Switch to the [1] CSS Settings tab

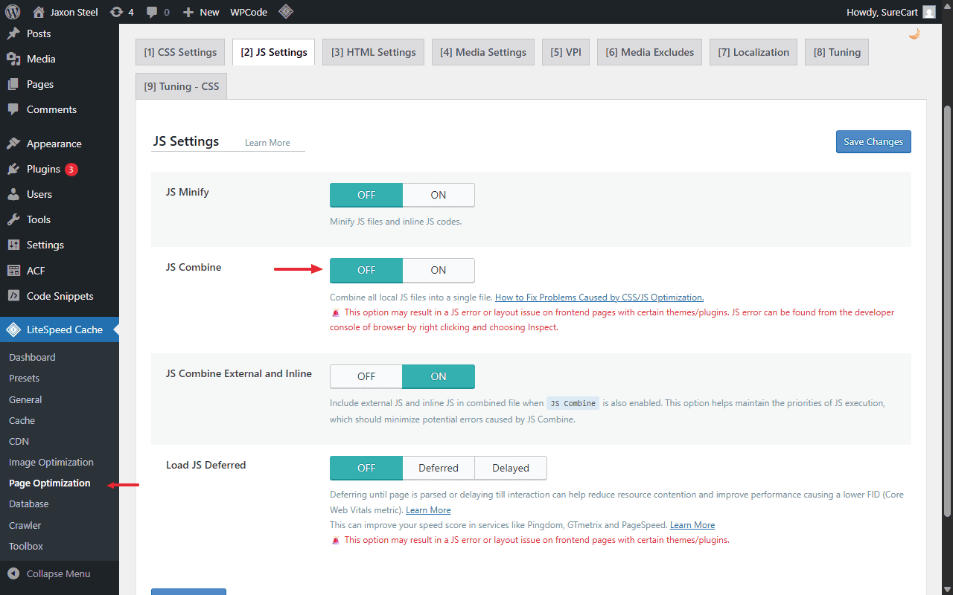180,52
